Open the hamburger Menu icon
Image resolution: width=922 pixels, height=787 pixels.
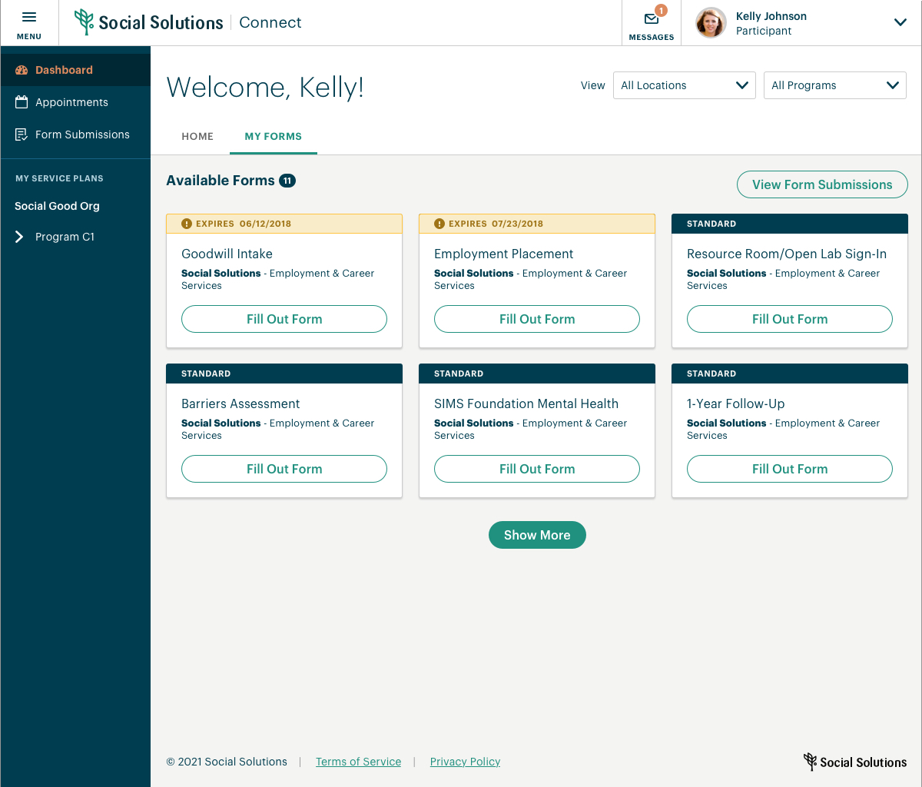29,17
